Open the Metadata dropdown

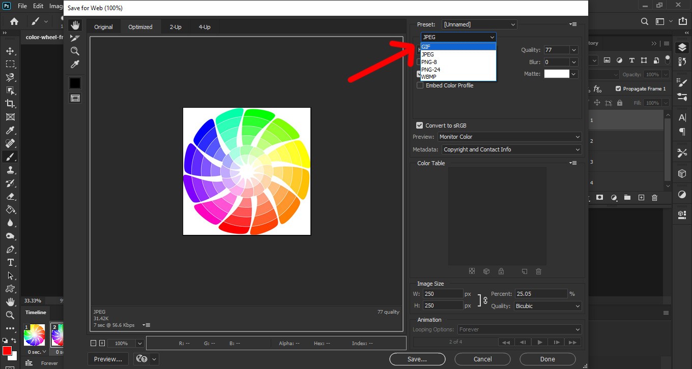(x=511, y=149)
